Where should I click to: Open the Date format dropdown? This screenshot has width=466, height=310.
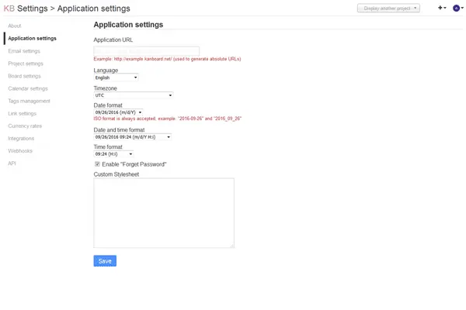(118, 112)
